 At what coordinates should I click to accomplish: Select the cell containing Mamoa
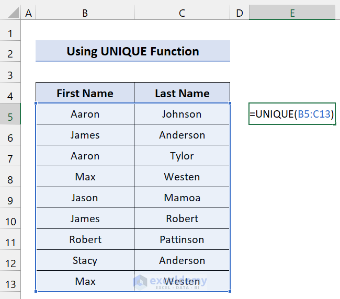click(x=182, y=198)
